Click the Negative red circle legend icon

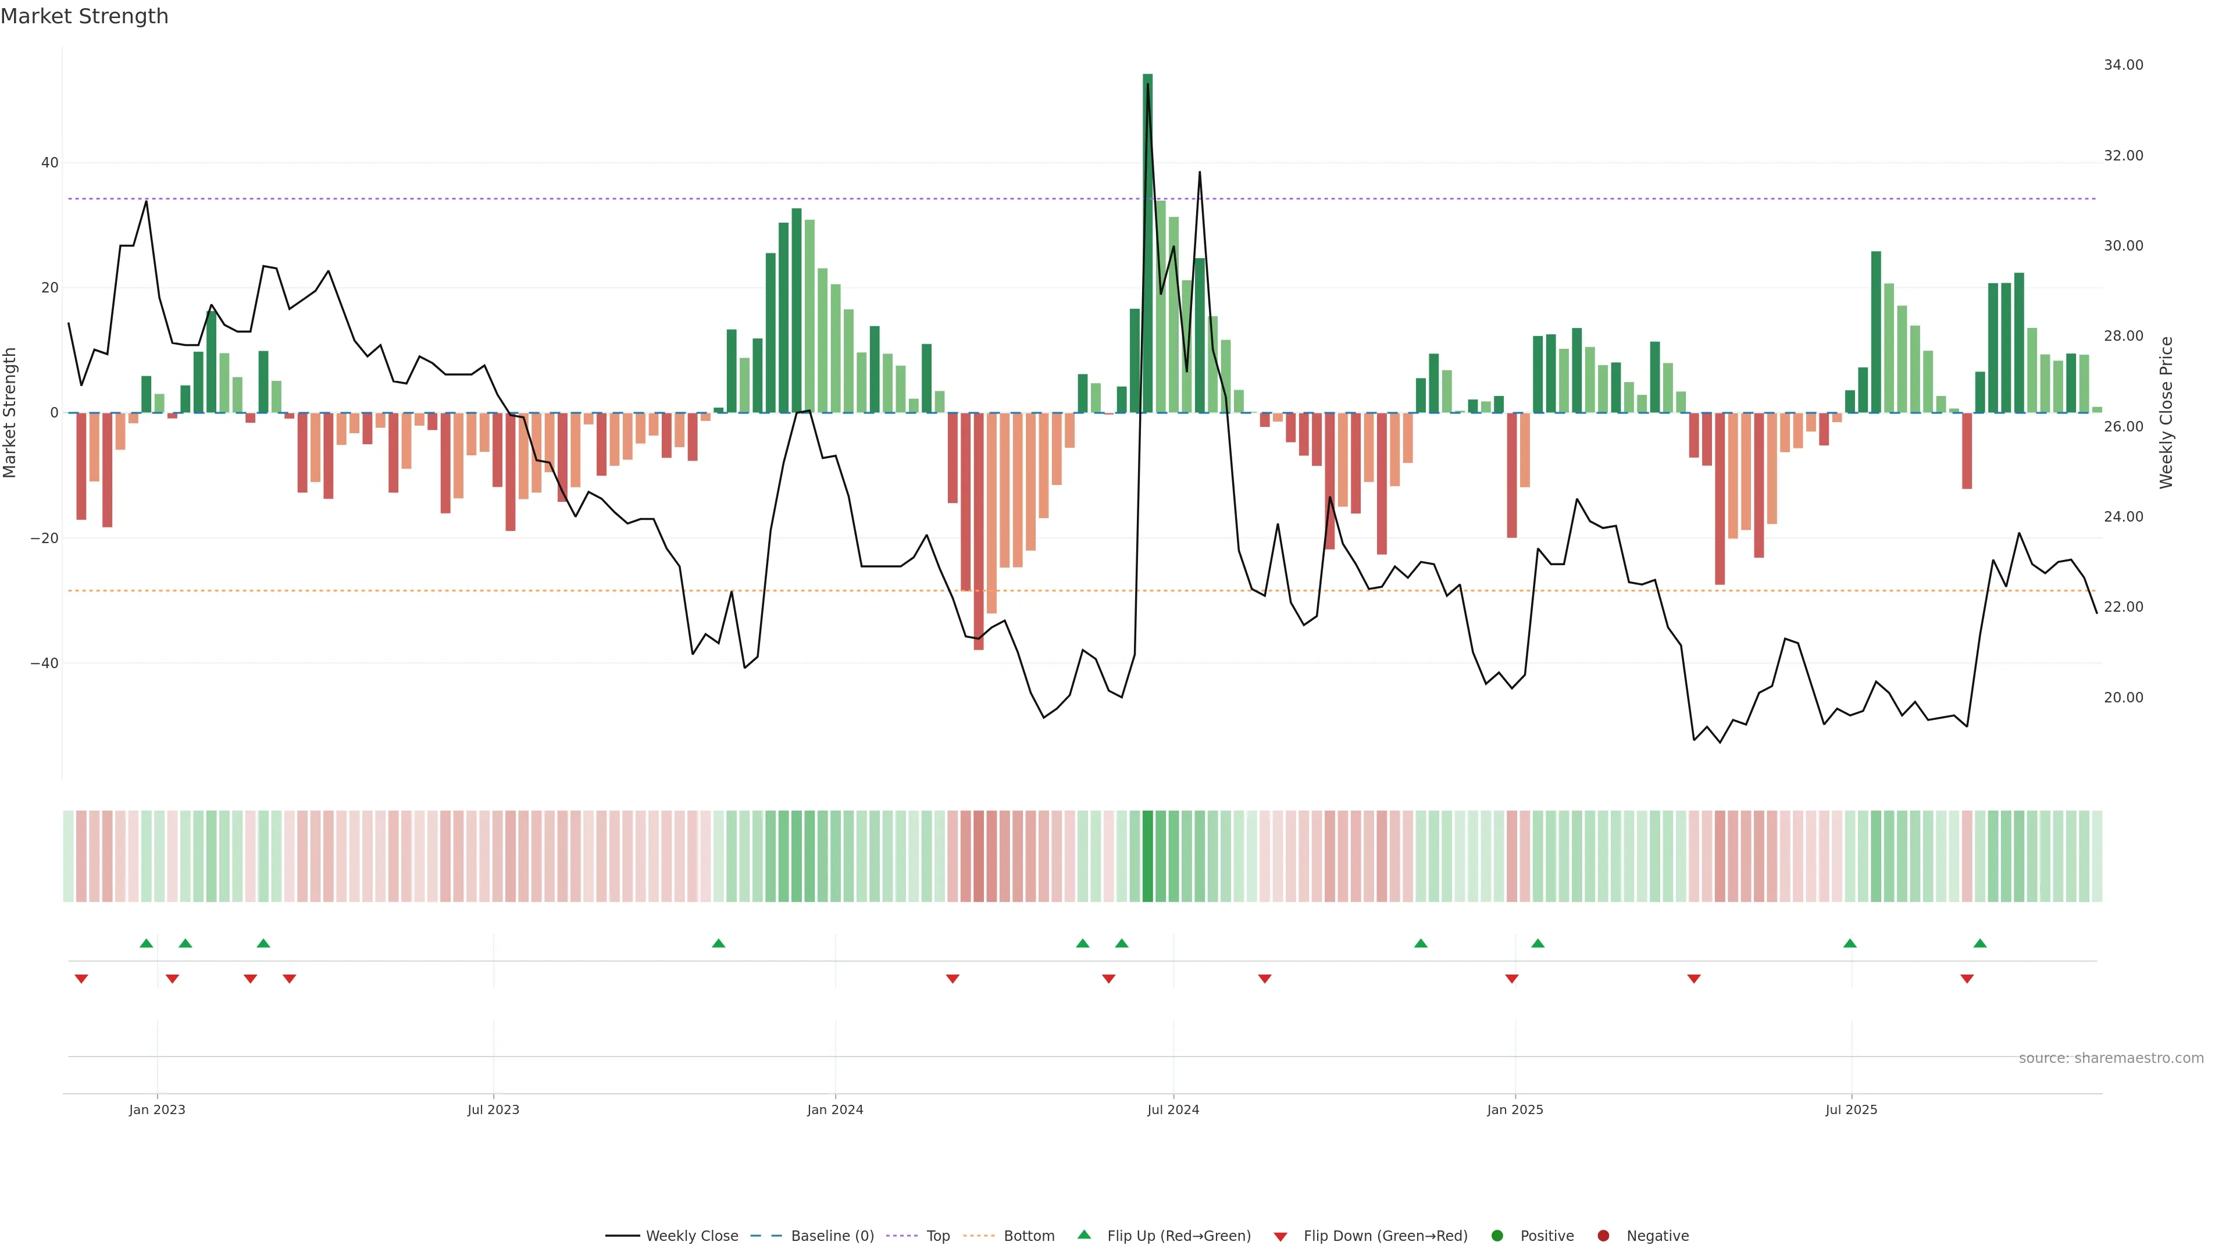(1603, 1236)
